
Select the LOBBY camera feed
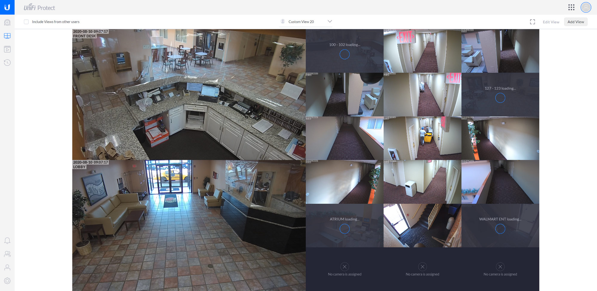click(x=189, y=225)
